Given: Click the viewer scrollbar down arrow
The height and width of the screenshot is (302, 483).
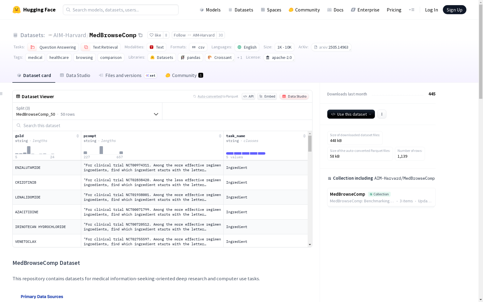Looking at the screenshot, I should point(310,245).
